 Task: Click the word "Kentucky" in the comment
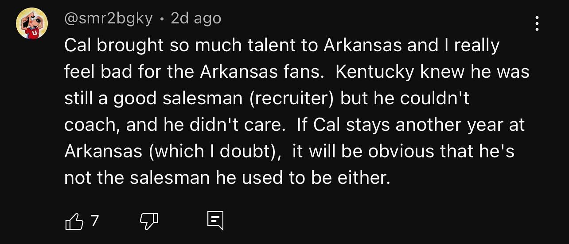click(x=375, y=72)
